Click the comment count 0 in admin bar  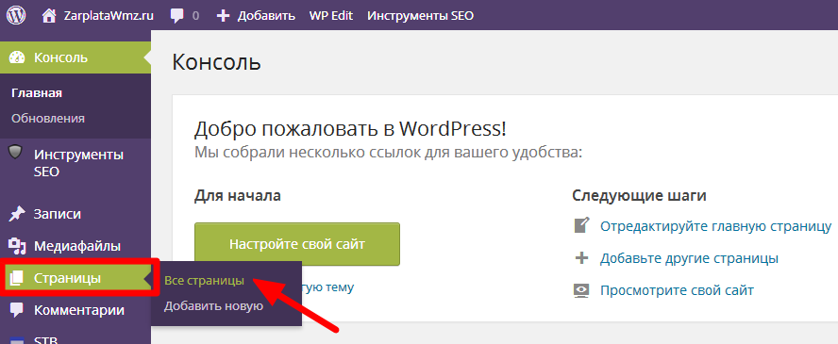[195, 15]
